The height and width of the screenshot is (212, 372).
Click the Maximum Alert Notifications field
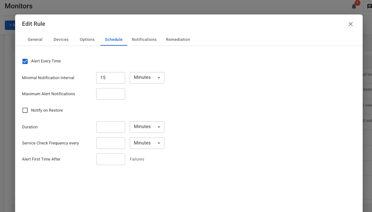pyautogui.click(x=111, y=94)
